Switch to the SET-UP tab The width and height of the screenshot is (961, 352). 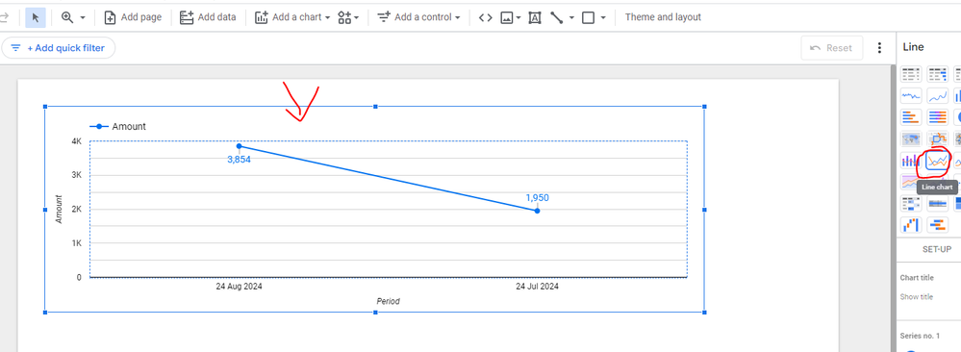click(937, 249)
